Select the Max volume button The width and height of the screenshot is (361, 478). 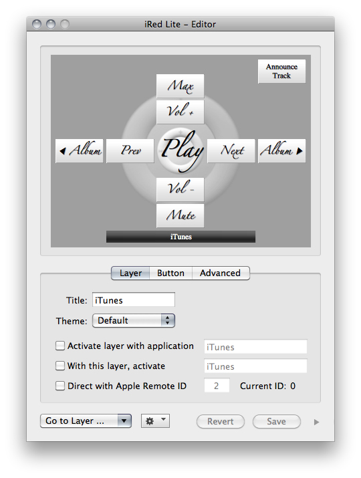[180, 86]
